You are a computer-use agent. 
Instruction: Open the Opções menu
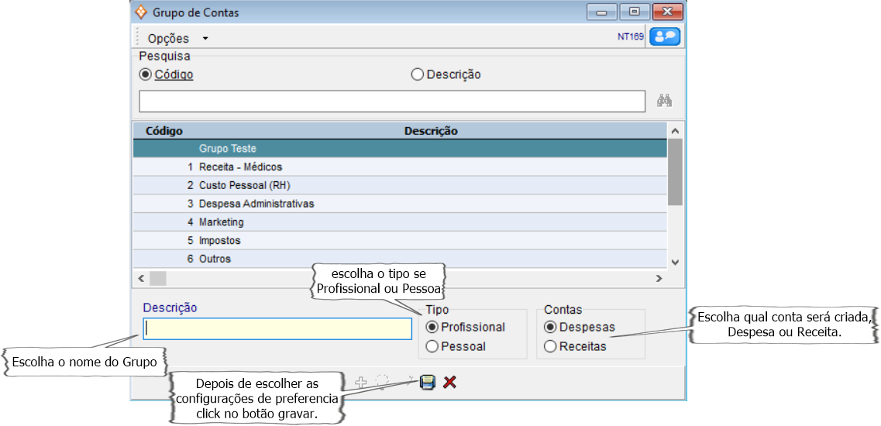coord(168,38)
